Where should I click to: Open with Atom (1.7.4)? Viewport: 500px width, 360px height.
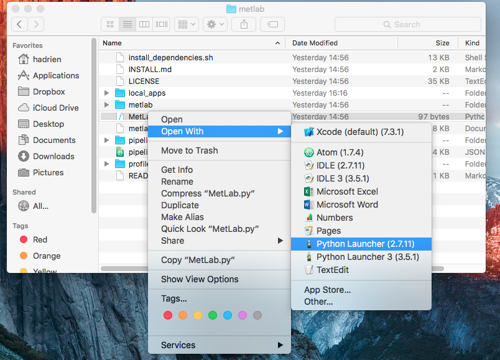point(361,152)
